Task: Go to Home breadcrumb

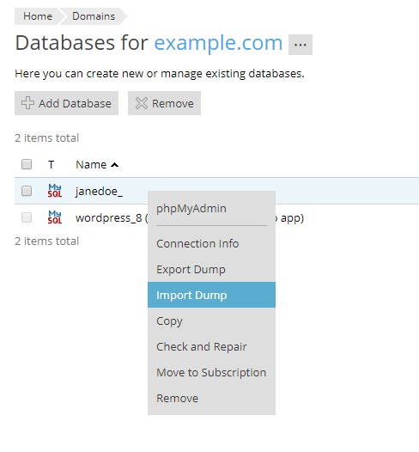Action: click(38, 16)
